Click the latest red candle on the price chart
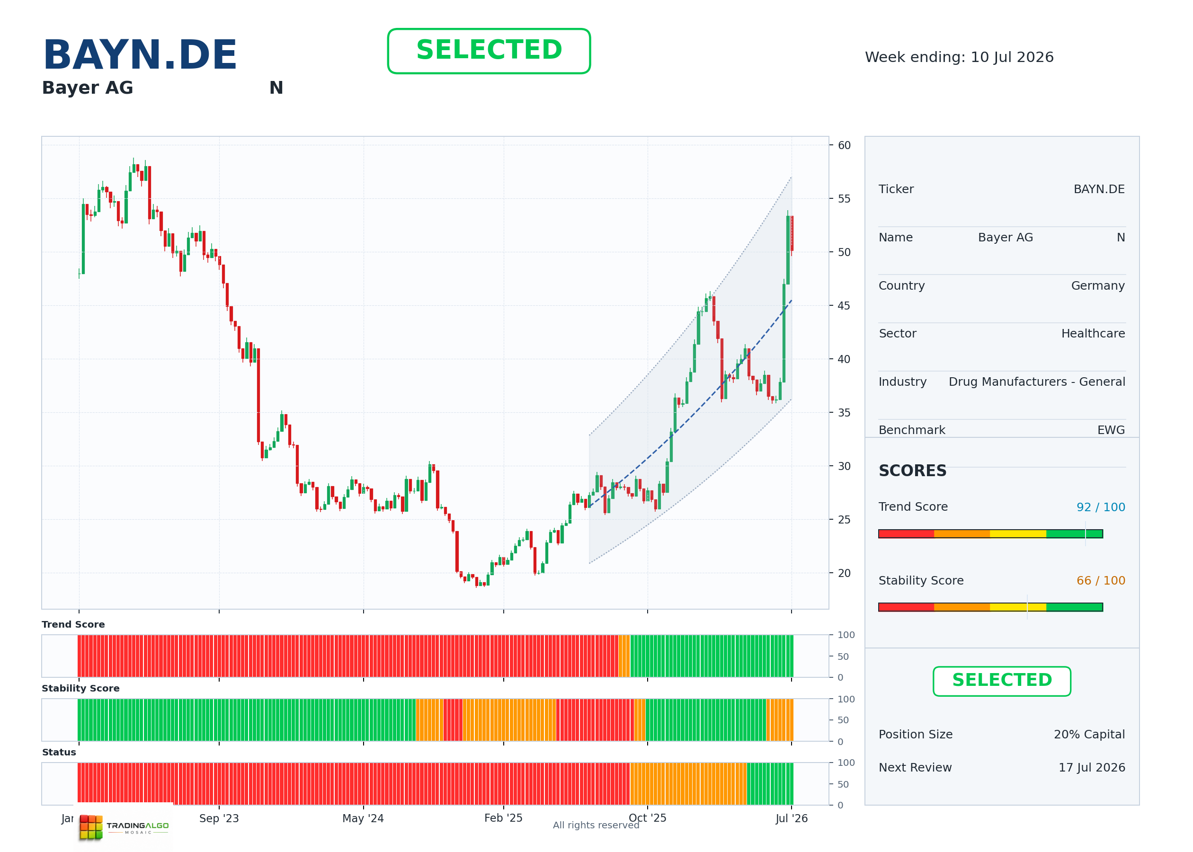This screenshot has width=1193, height=852. pos(792,234)
